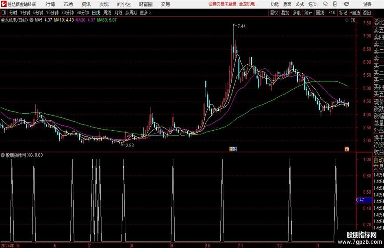This screenshot has height=248, width=384.
Task: Click the MA5: 4.37 label
Action: [x=43, y=20]
